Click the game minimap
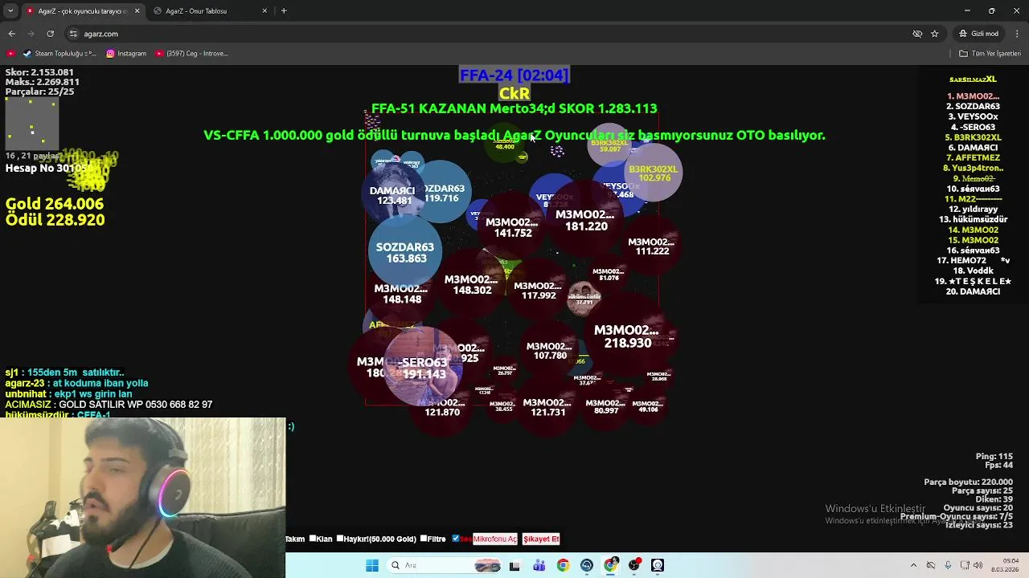Screen dimensions: 1029x578 31,123
